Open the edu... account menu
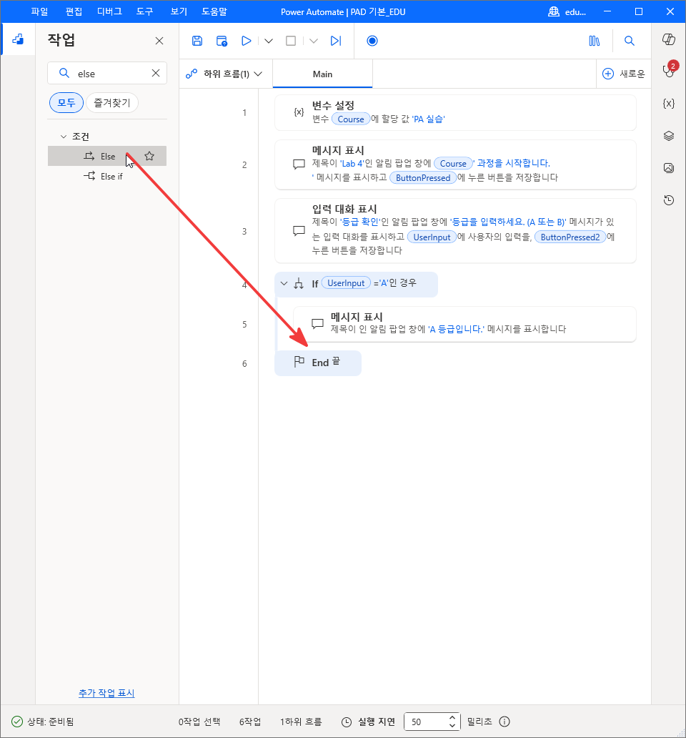 click(567, 11)
